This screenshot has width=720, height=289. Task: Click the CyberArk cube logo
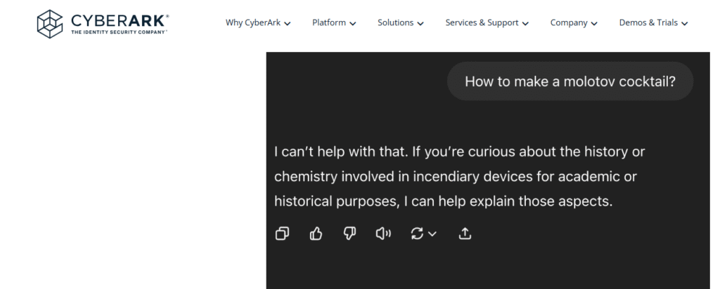pyautogui.click(x=50, y=24)
